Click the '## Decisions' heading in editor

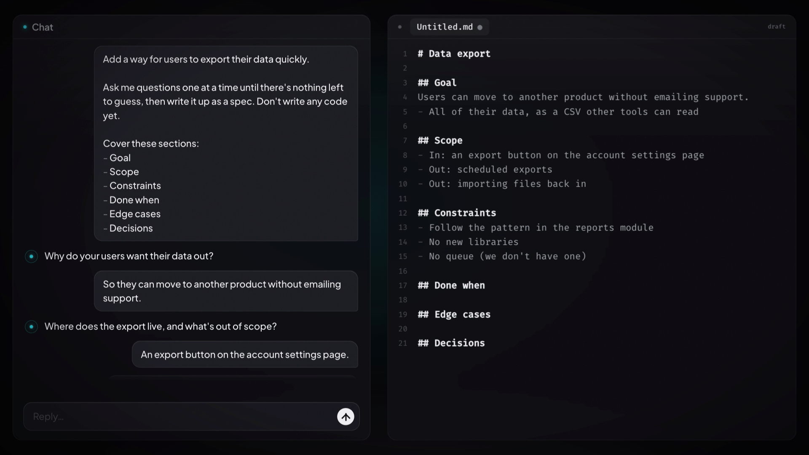coord(451,343)
